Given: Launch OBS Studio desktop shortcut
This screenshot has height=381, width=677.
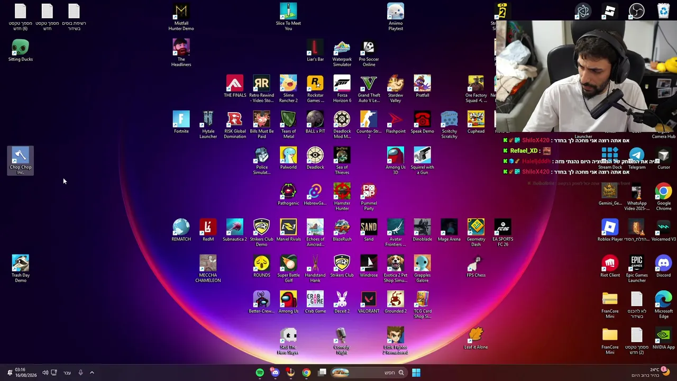Looking at the screenshot, I should pos(636,11).
